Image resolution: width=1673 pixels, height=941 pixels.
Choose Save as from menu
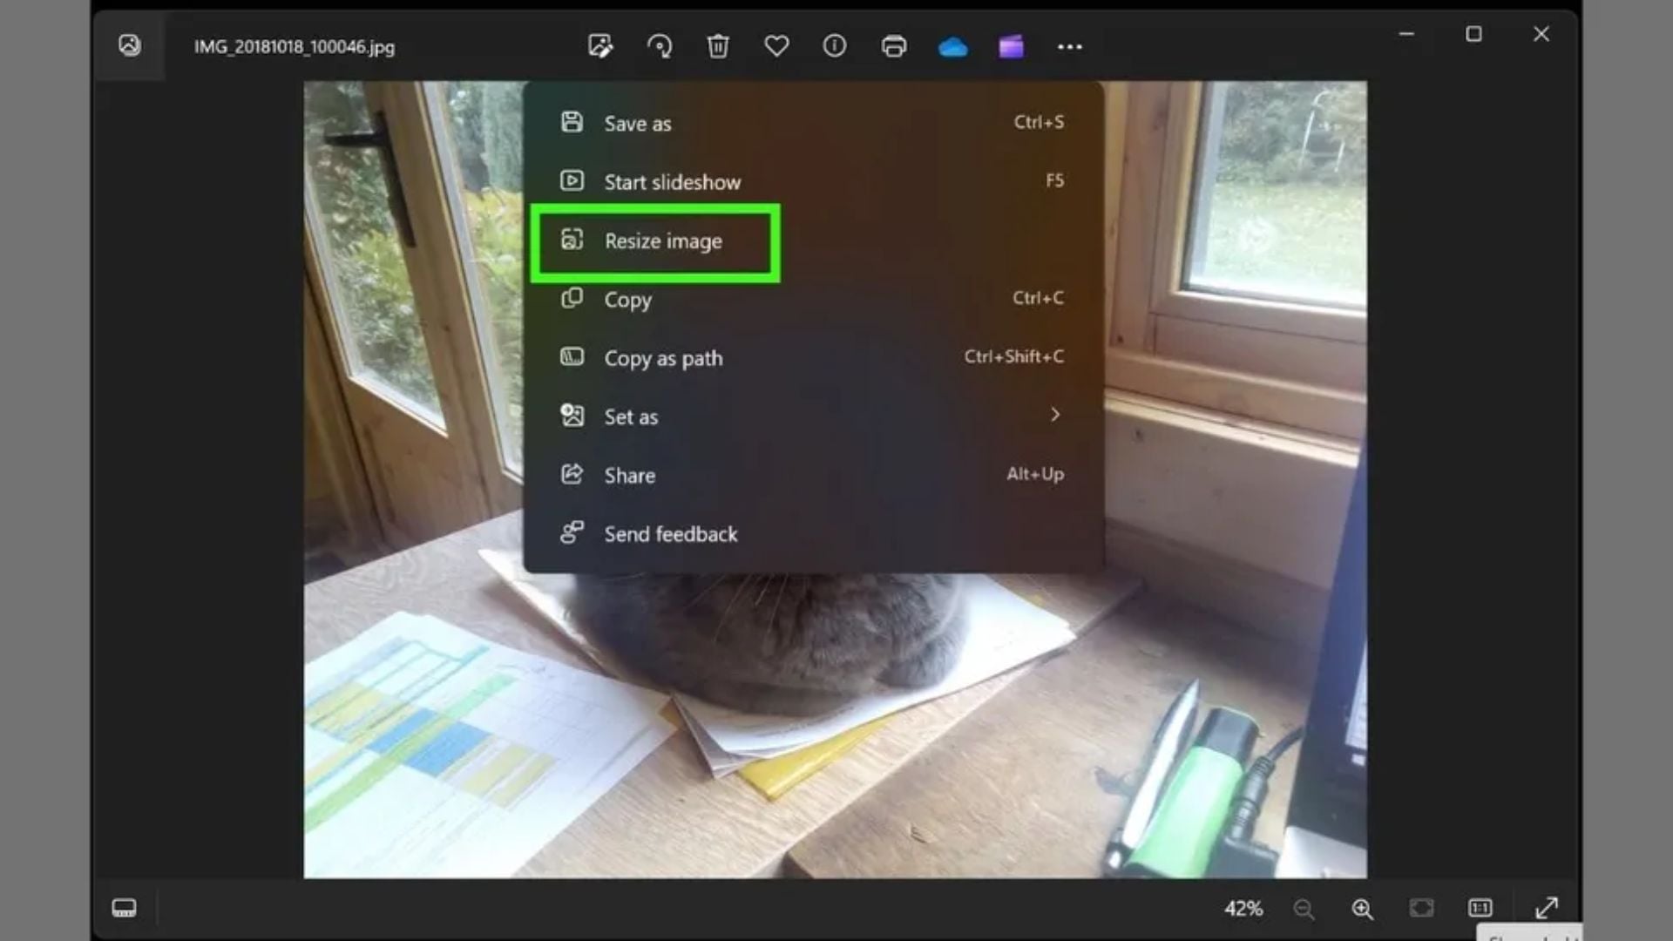pyautogui.click(x=638, y=124)
